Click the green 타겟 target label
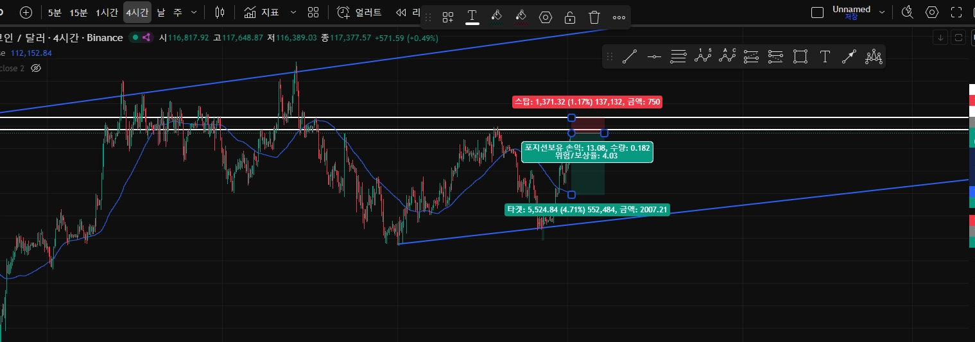Screen dimensions: 975x342 tap(587, 209)
